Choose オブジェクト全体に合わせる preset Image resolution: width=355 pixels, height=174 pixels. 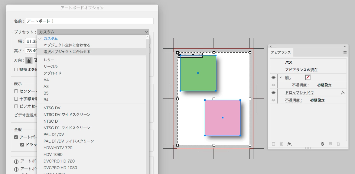91,45
